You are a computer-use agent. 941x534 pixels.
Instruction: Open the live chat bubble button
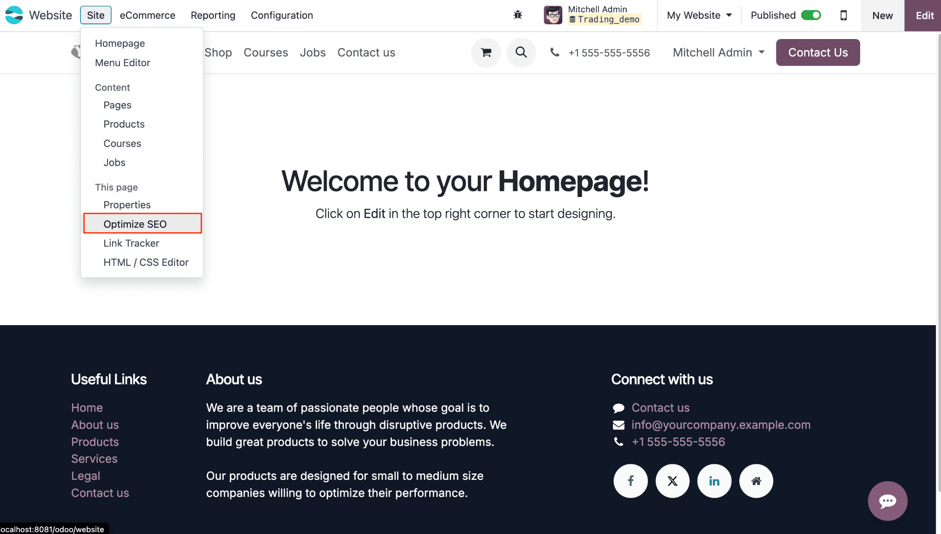pyautogui.click(x=887, y=501)
